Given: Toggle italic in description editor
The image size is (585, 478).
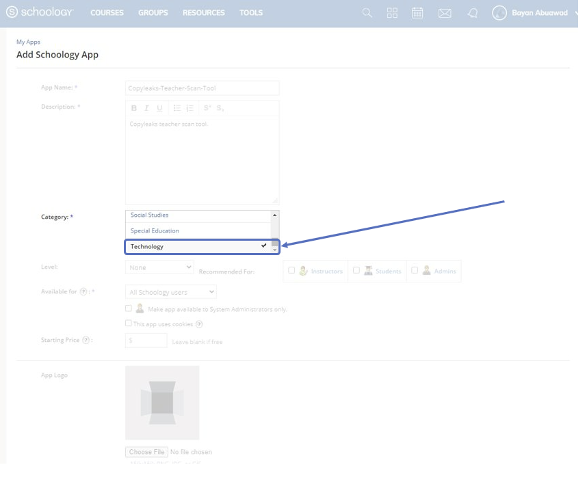Looking at the screenshot, I should (x=146, y=108).
